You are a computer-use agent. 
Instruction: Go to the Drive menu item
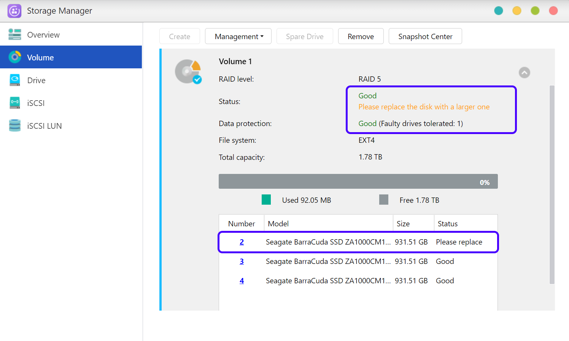[x=36, y=81]
